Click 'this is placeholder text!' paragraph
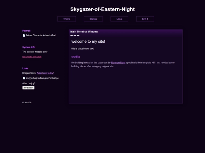This screenshot has width=205, height=153. coord(83,49)
